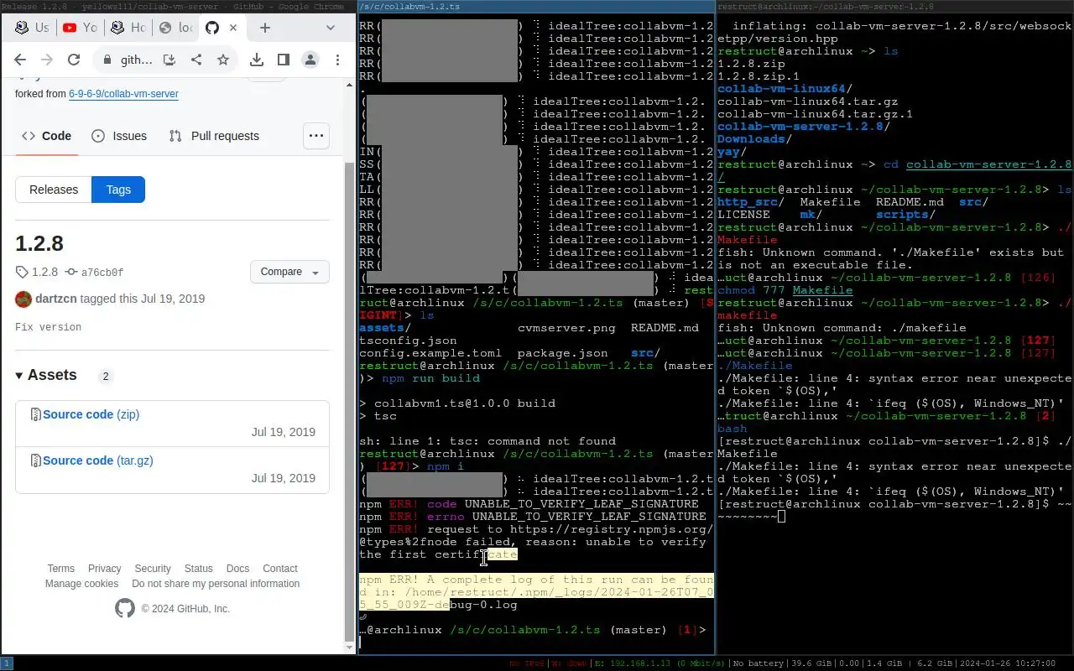Click date-time 2024-01-26 in status bar
The width and height of the screenshot is (1074, 671).
pyautogui.click(x=1008, y=663)
